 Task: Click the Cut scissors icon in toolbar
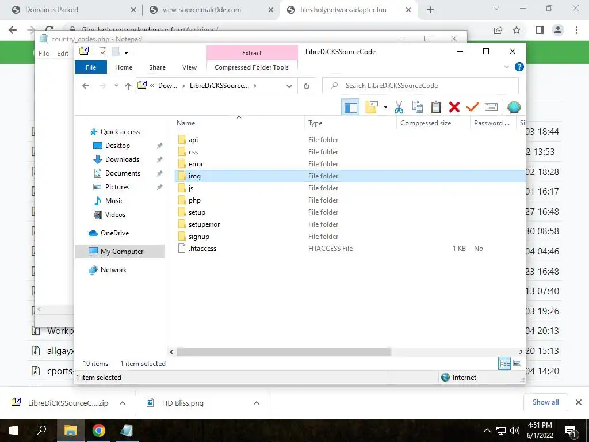399,107
